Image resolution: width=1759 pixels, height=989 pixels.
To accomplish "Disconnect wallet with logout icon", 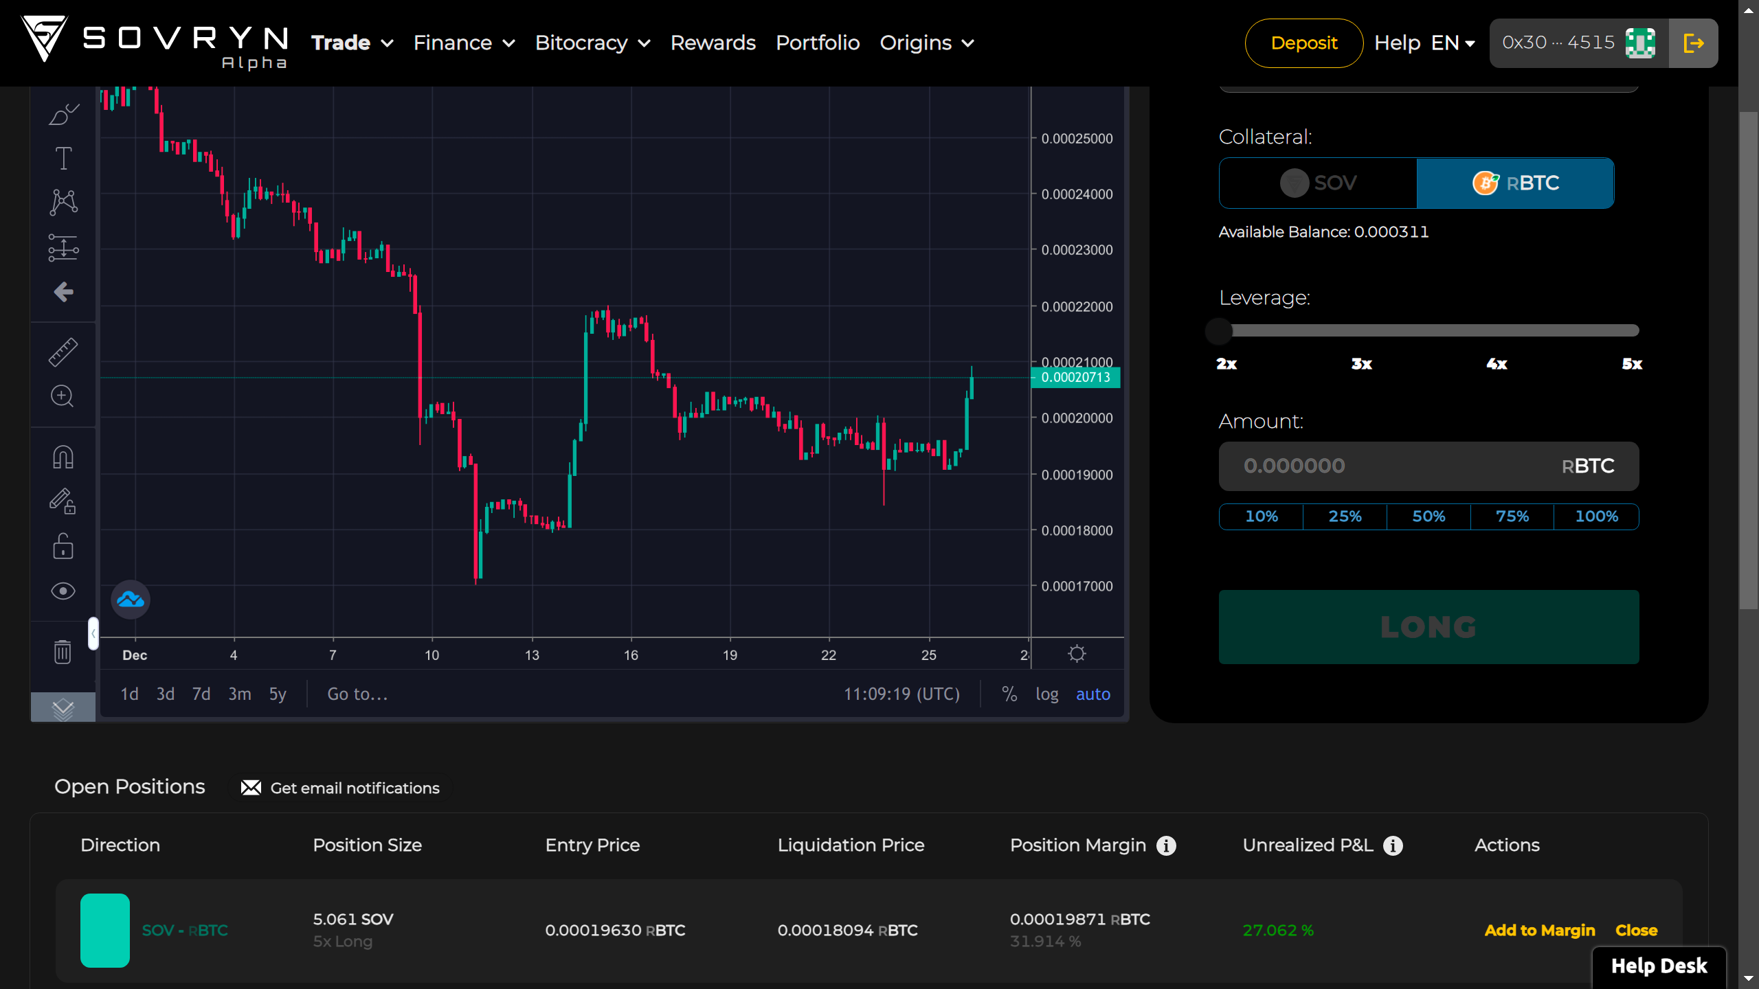I will (x=1694, y=43).
